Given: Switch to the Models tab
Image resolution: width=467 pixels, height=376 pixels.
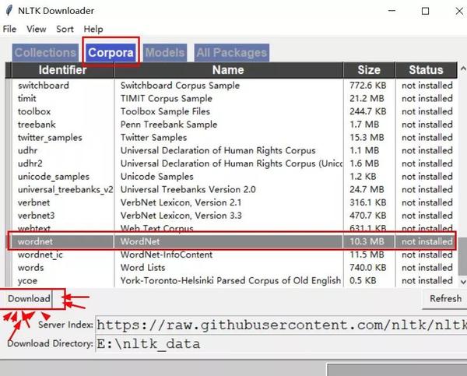Looking at the screenshot, I should coord(165,53).
